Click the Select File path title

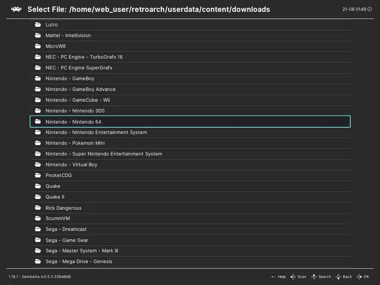coord(148,9)
